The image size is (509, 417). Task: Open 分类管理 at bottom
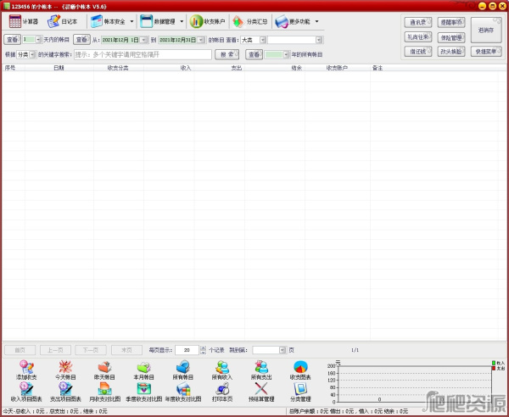point(300,390)
